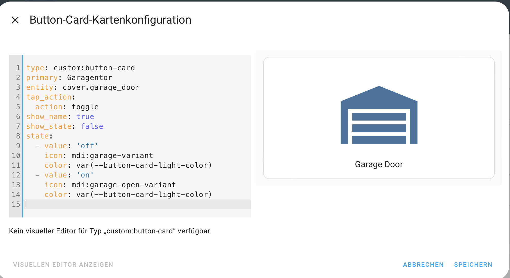Click "mdi:garage-open-variant" icon value
This screenshot has height=278, width=510.
(x=124, y=185)
